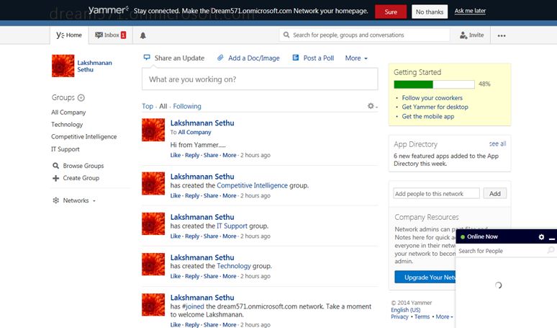Screen dimensions: 557x328
Task: Click 'To All Company' link in post
Action: click(x=194, y=133)
